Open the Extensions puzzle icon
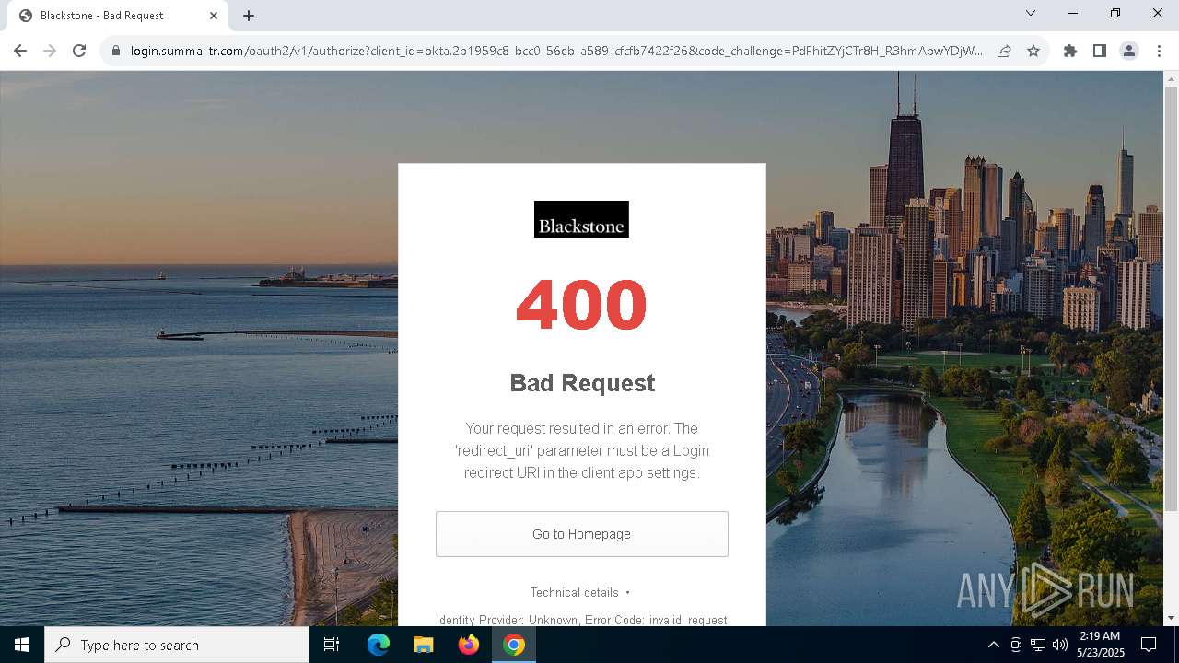 point(1069,51)
